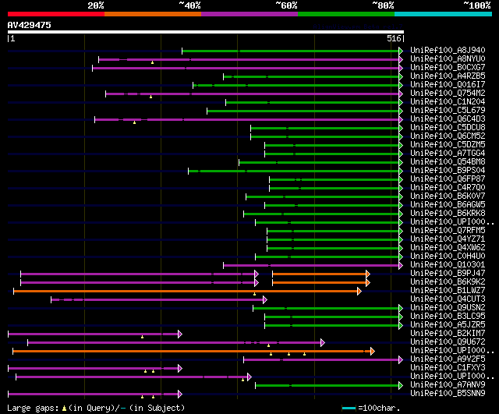Click the orange alignment bar for UniRef100_B1LWZ7
This screenshot has width=499, height=414.
[186, 291]
